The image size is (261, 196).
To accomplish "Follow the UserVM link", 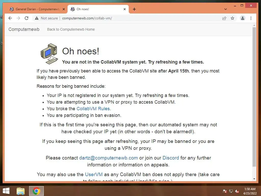I will (94, 174).
